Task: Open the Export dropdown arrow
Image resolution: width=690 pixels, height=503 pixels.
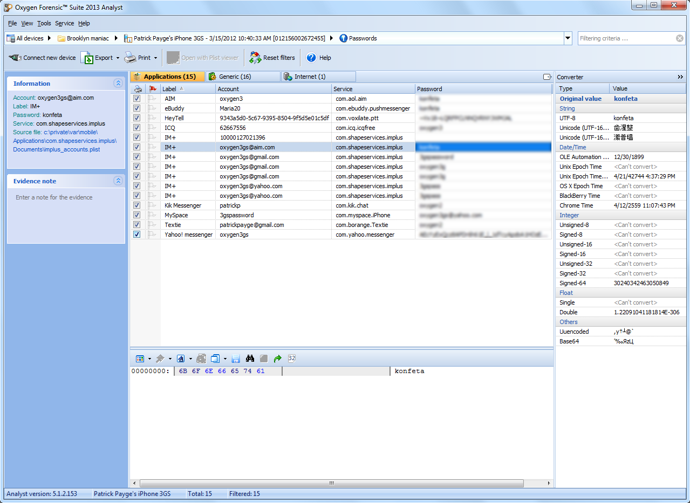Action: click(118, 58)
